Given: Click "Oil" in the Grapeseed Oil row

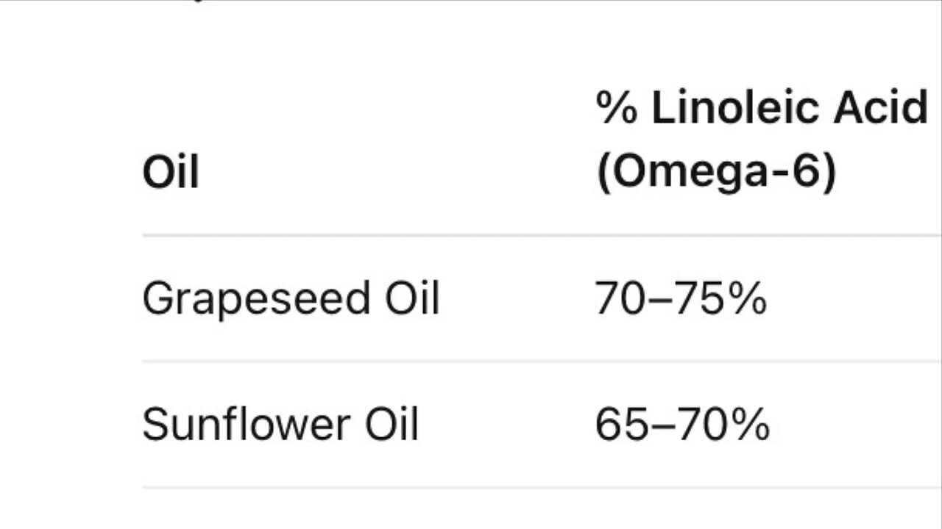Looking at the screenshot, I should [412, 299].
